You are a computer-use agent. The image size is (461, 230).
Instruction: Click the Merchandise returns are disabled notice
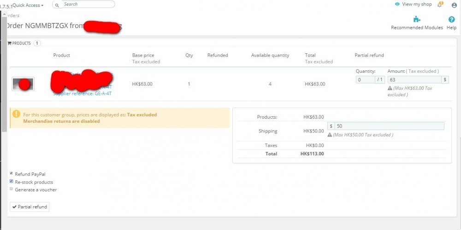[x=61, y=121]
